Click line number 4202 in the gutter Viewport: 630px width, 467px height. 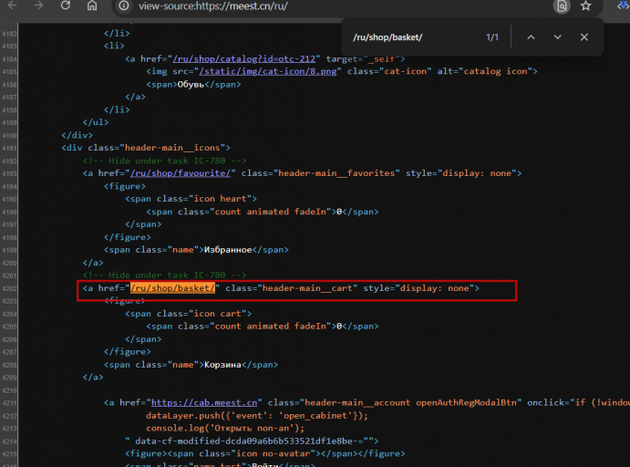(x=9, y=288)
